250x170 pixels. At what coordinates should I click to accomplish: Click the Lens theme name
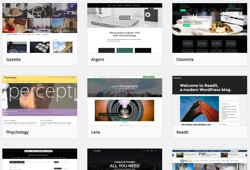coord(96,132)
